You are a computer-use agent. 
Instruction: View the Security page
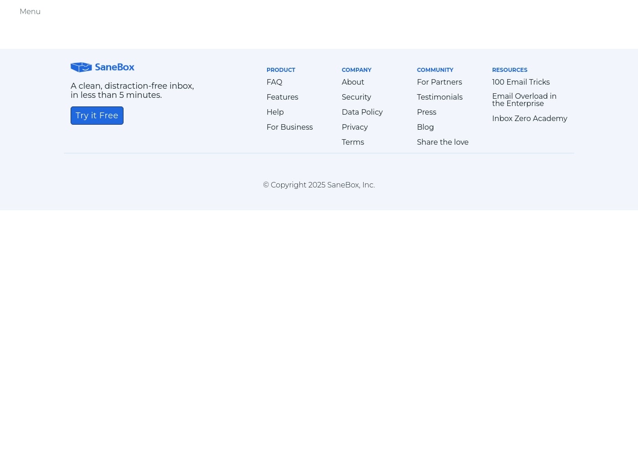[x=356, y=97]
